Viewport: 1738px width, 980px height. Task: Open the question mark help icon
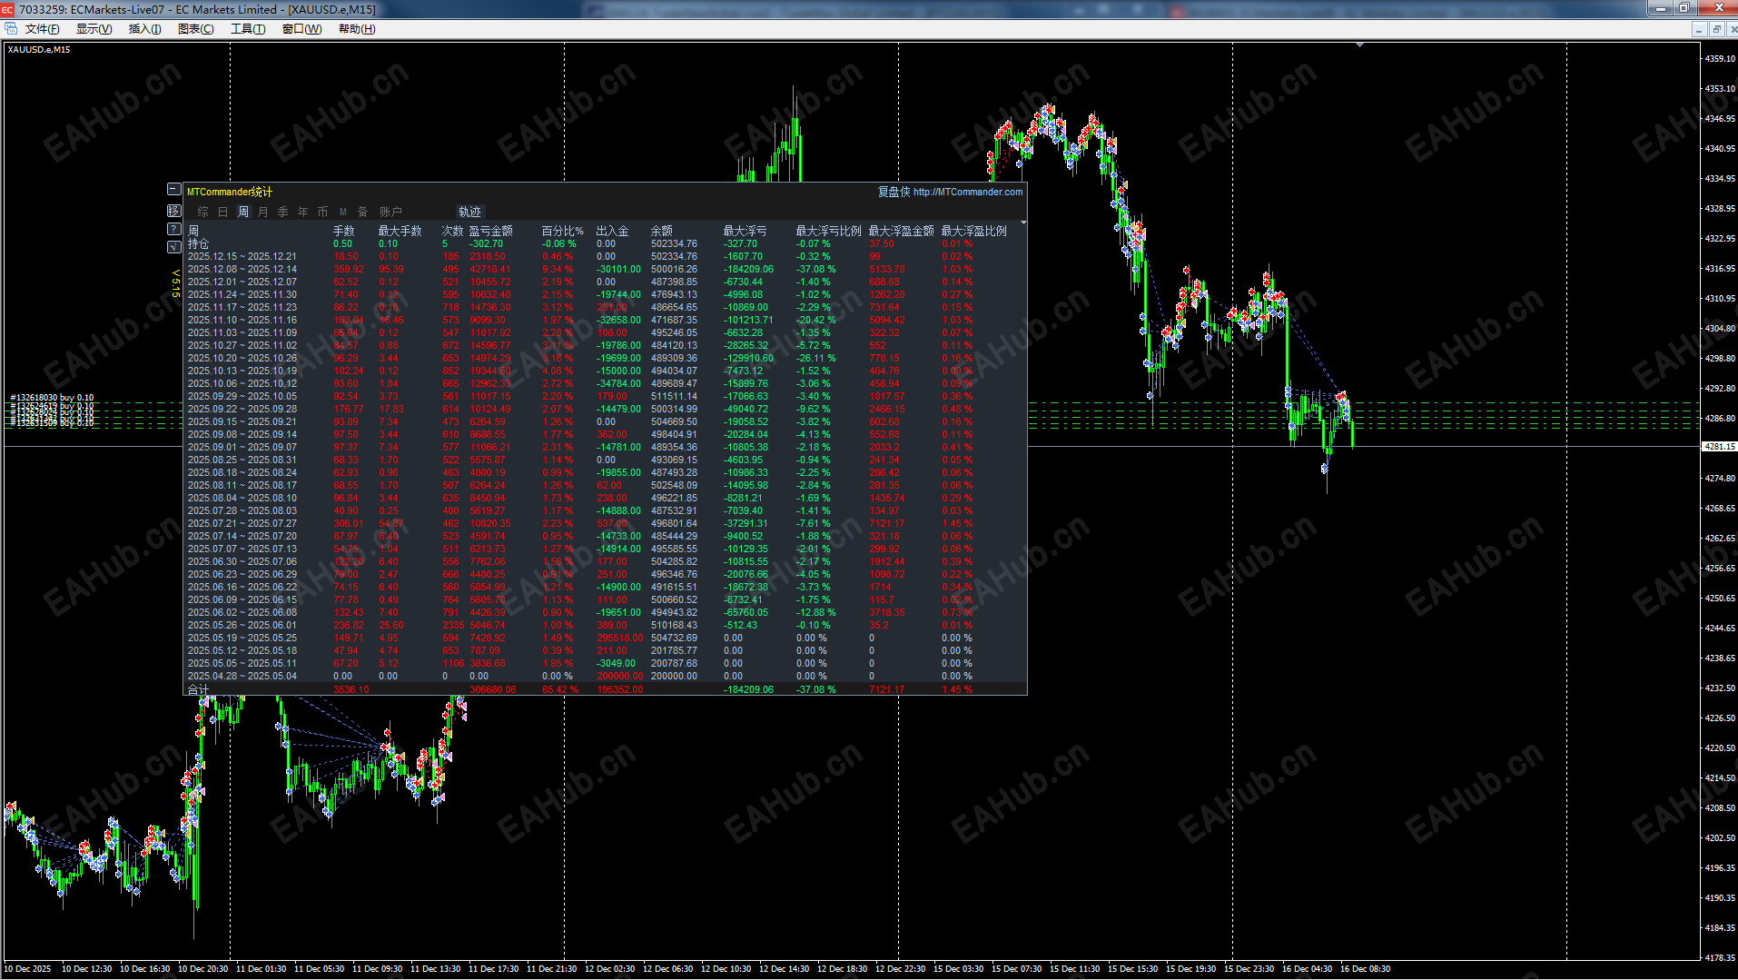[x=173, y=229]
